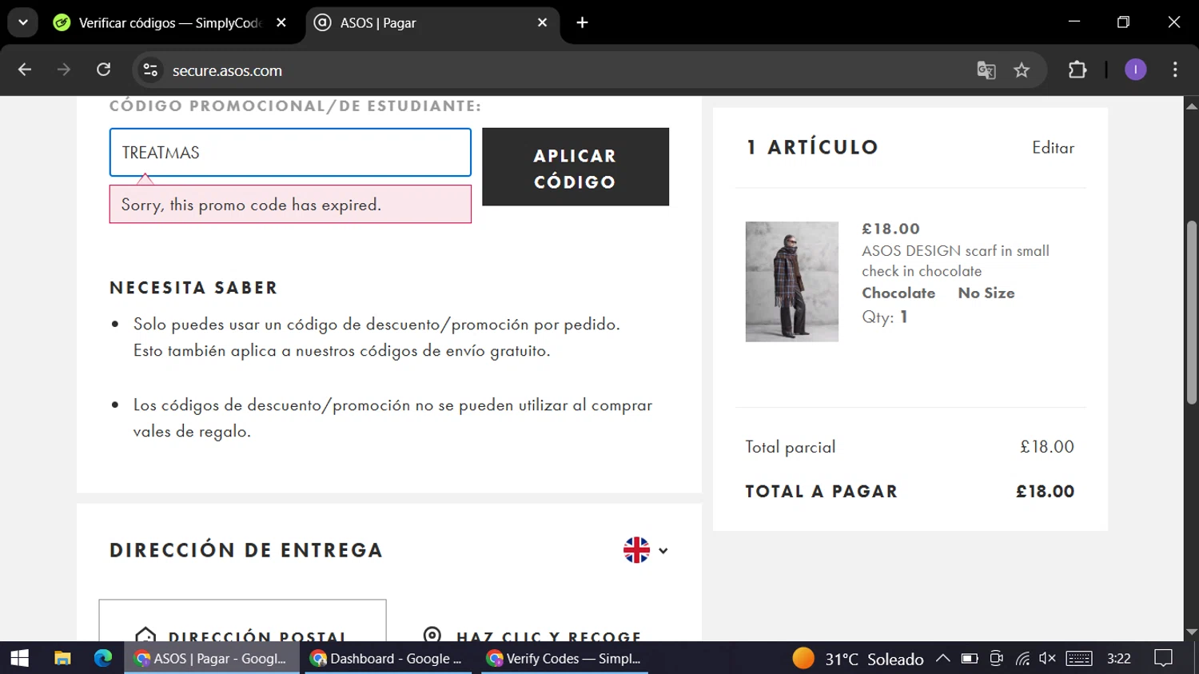Click the clock showing 3:22
Image resolution: width=1199 pixels, height=674 pixels.
(x=1119, y=658)
